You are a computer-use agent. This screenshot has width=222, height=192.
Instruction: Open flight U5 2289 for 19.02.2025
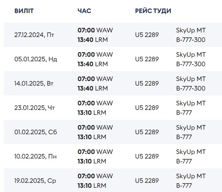tap(147, 181)
